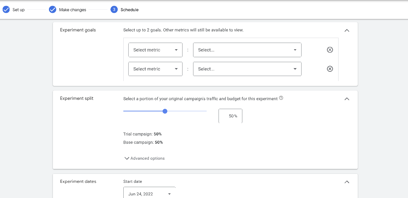The height and width of the screenshot is (198, 408).
Task: Click the 50% split percentage field
Action: click(x=230, y=116)
